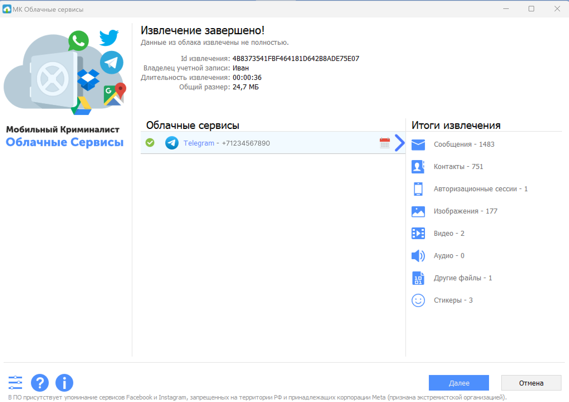
Task: Close the МК Облачные сервисы window
Action: [557, 9]
